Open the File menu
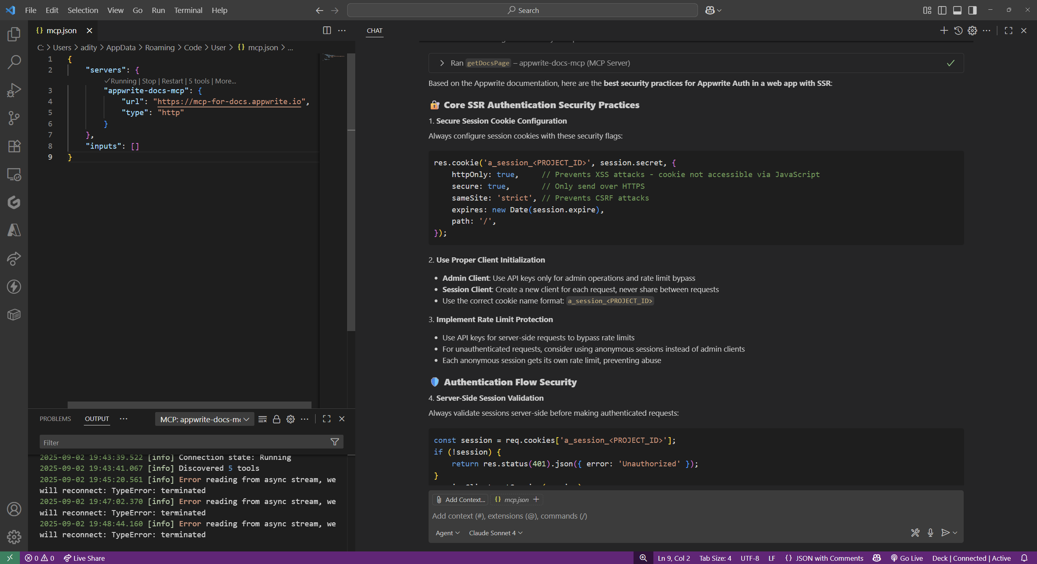This screenshot has height=564, width=1037. click(30, 10)
